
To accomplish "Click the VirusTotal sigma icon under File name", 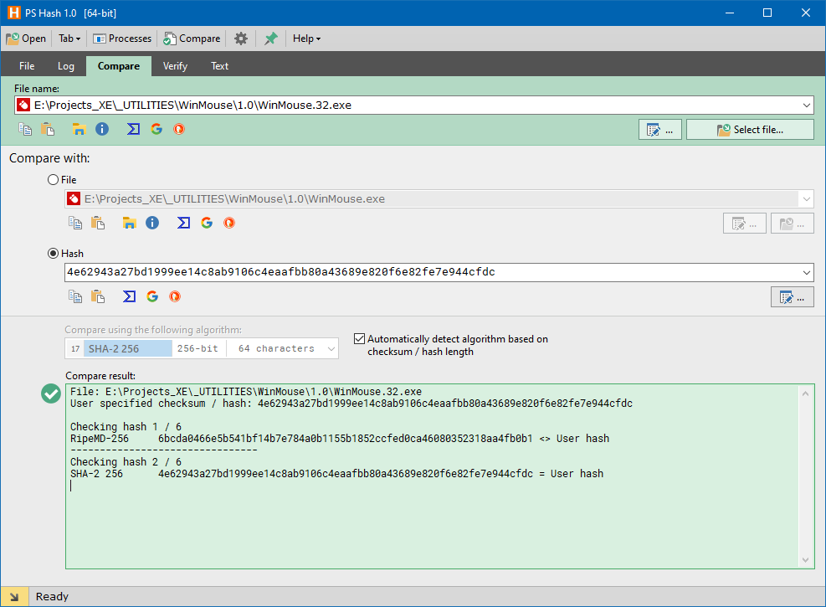I will point(133,129).
